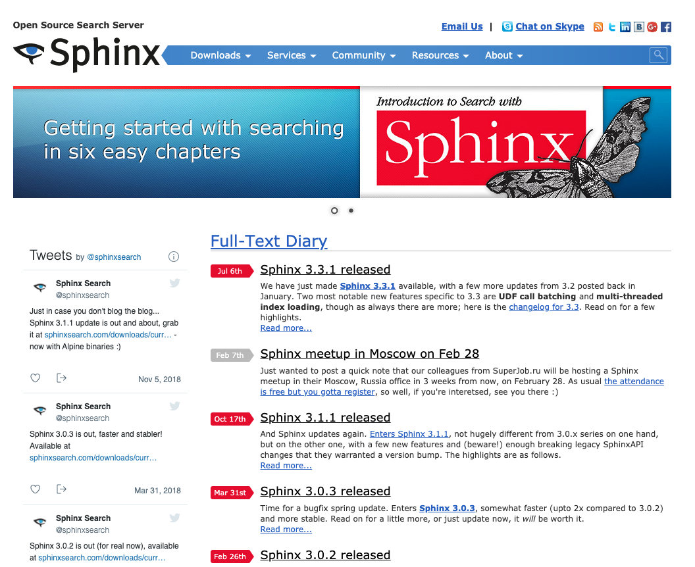
Task: Click the Chat on Skype link
Action: pos(550,26)
